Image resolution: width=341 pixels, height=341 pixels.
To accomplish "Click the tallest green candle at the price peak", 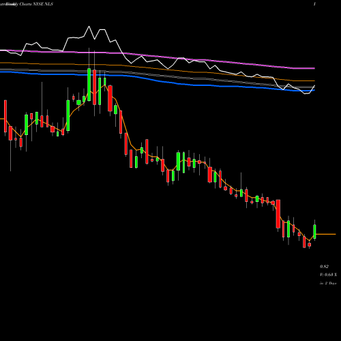I will point(89,85).
